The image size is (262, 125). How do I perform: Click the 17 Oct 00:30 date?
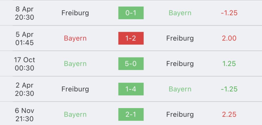coord(24,64)
